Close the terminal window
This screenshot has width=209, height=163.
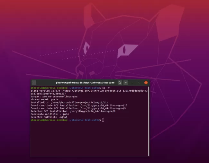tap(146, 83)
